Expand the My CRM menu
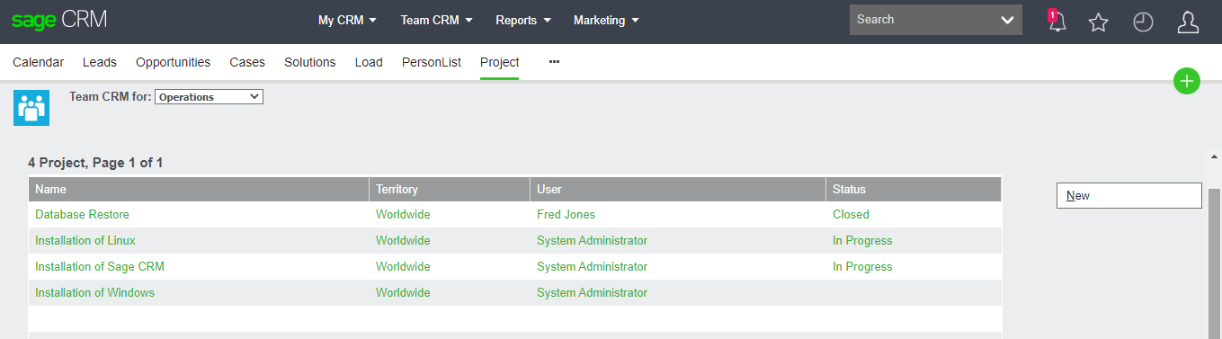 pos(347,20)
